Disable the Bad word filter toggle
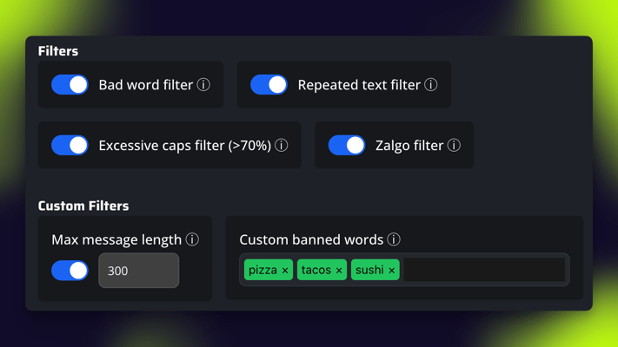 pyautogui.click(x=70, y=85)
